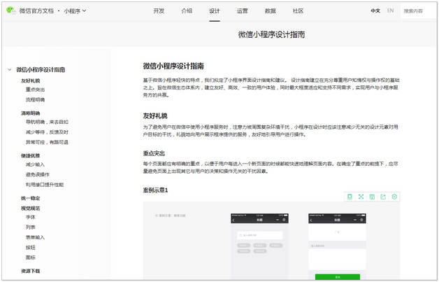Click the save toolbar icon
439x282 pixels.
point(372,197)
